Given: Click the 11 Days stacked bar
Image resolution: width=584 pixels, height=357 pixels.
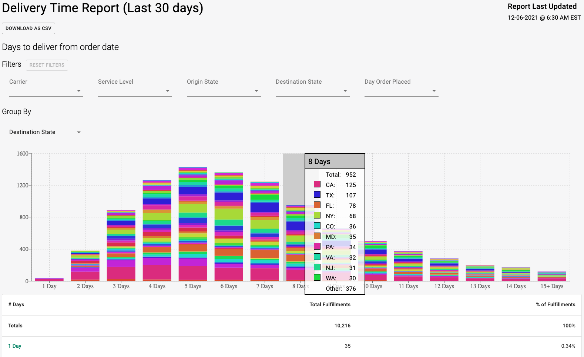Looking at the screenshot, I should 408,266.
